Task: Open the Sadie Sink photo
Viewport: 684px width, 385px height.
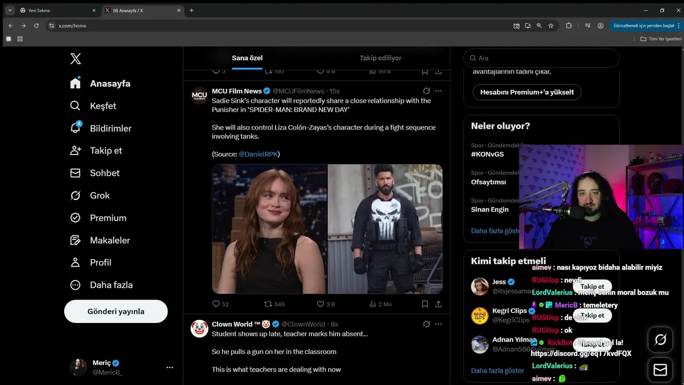Action: click(x=269, y=229)
